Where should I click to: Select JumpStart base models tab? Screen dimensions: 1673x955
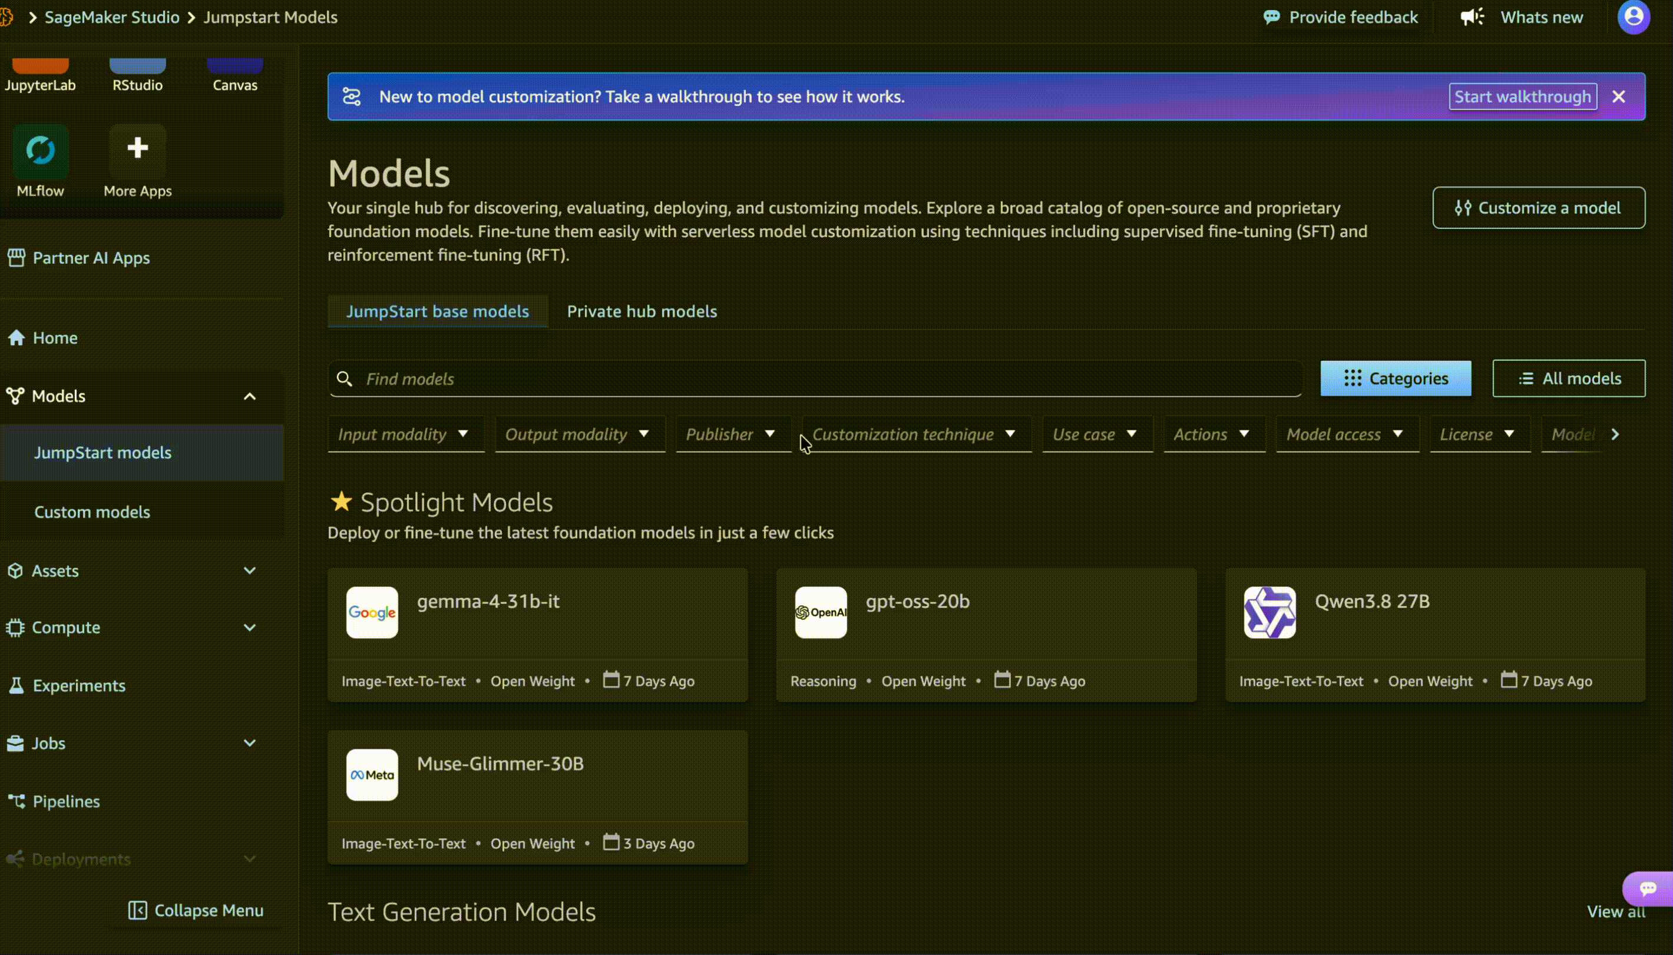438,311
